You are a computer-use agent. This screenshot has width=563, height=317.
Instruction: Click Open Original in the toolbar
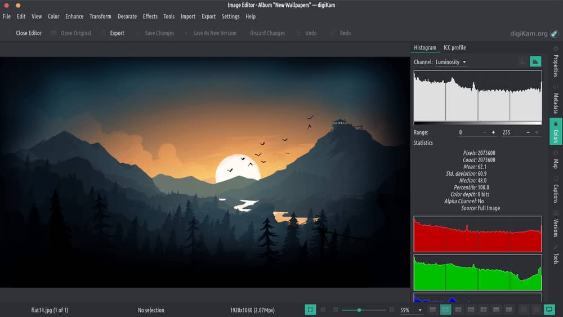click(x=71, y=33)
